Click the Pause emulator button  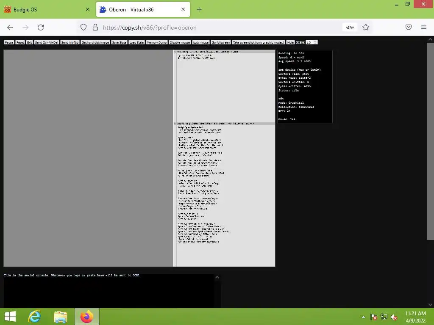point(9,42)
